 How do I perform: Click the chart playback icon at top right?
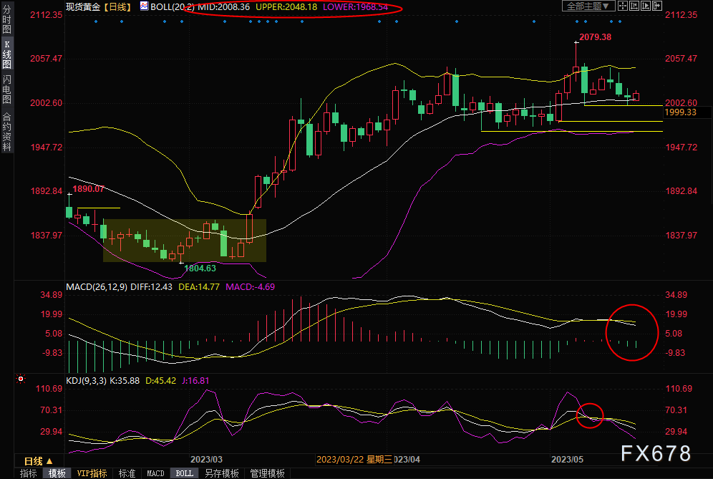tap(646, 6)
